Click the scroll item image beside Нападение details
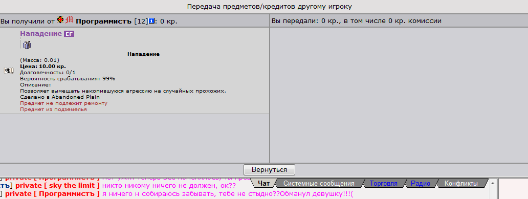 pyautogui.click(x=9, y=71)
